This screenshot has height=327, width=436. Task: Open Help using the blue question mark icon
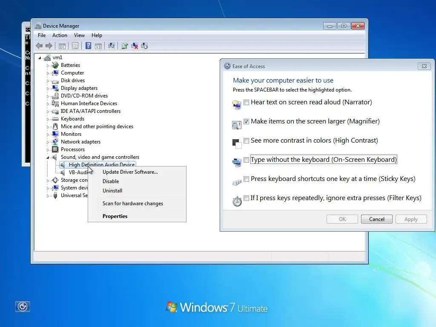[x=88, y=46]
